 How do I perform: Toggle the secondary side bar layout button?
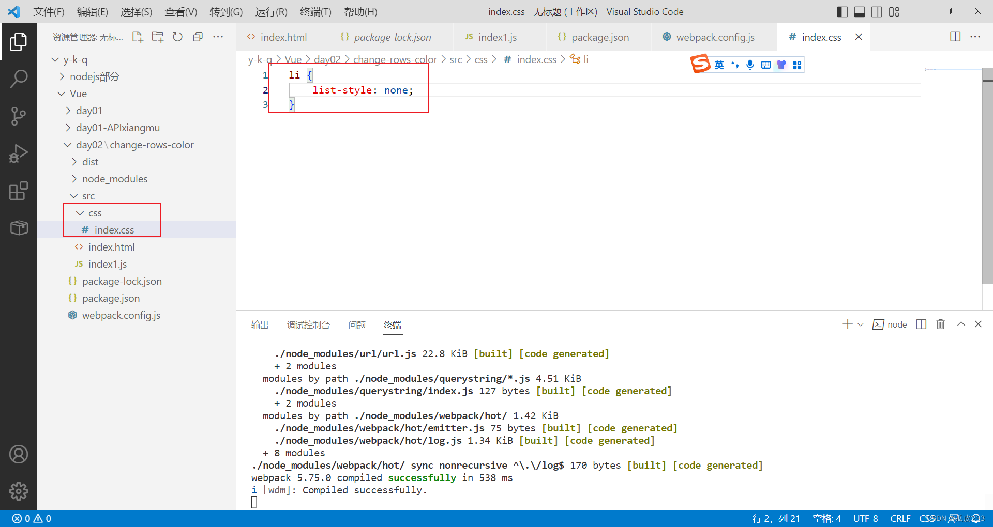[877, 11]
